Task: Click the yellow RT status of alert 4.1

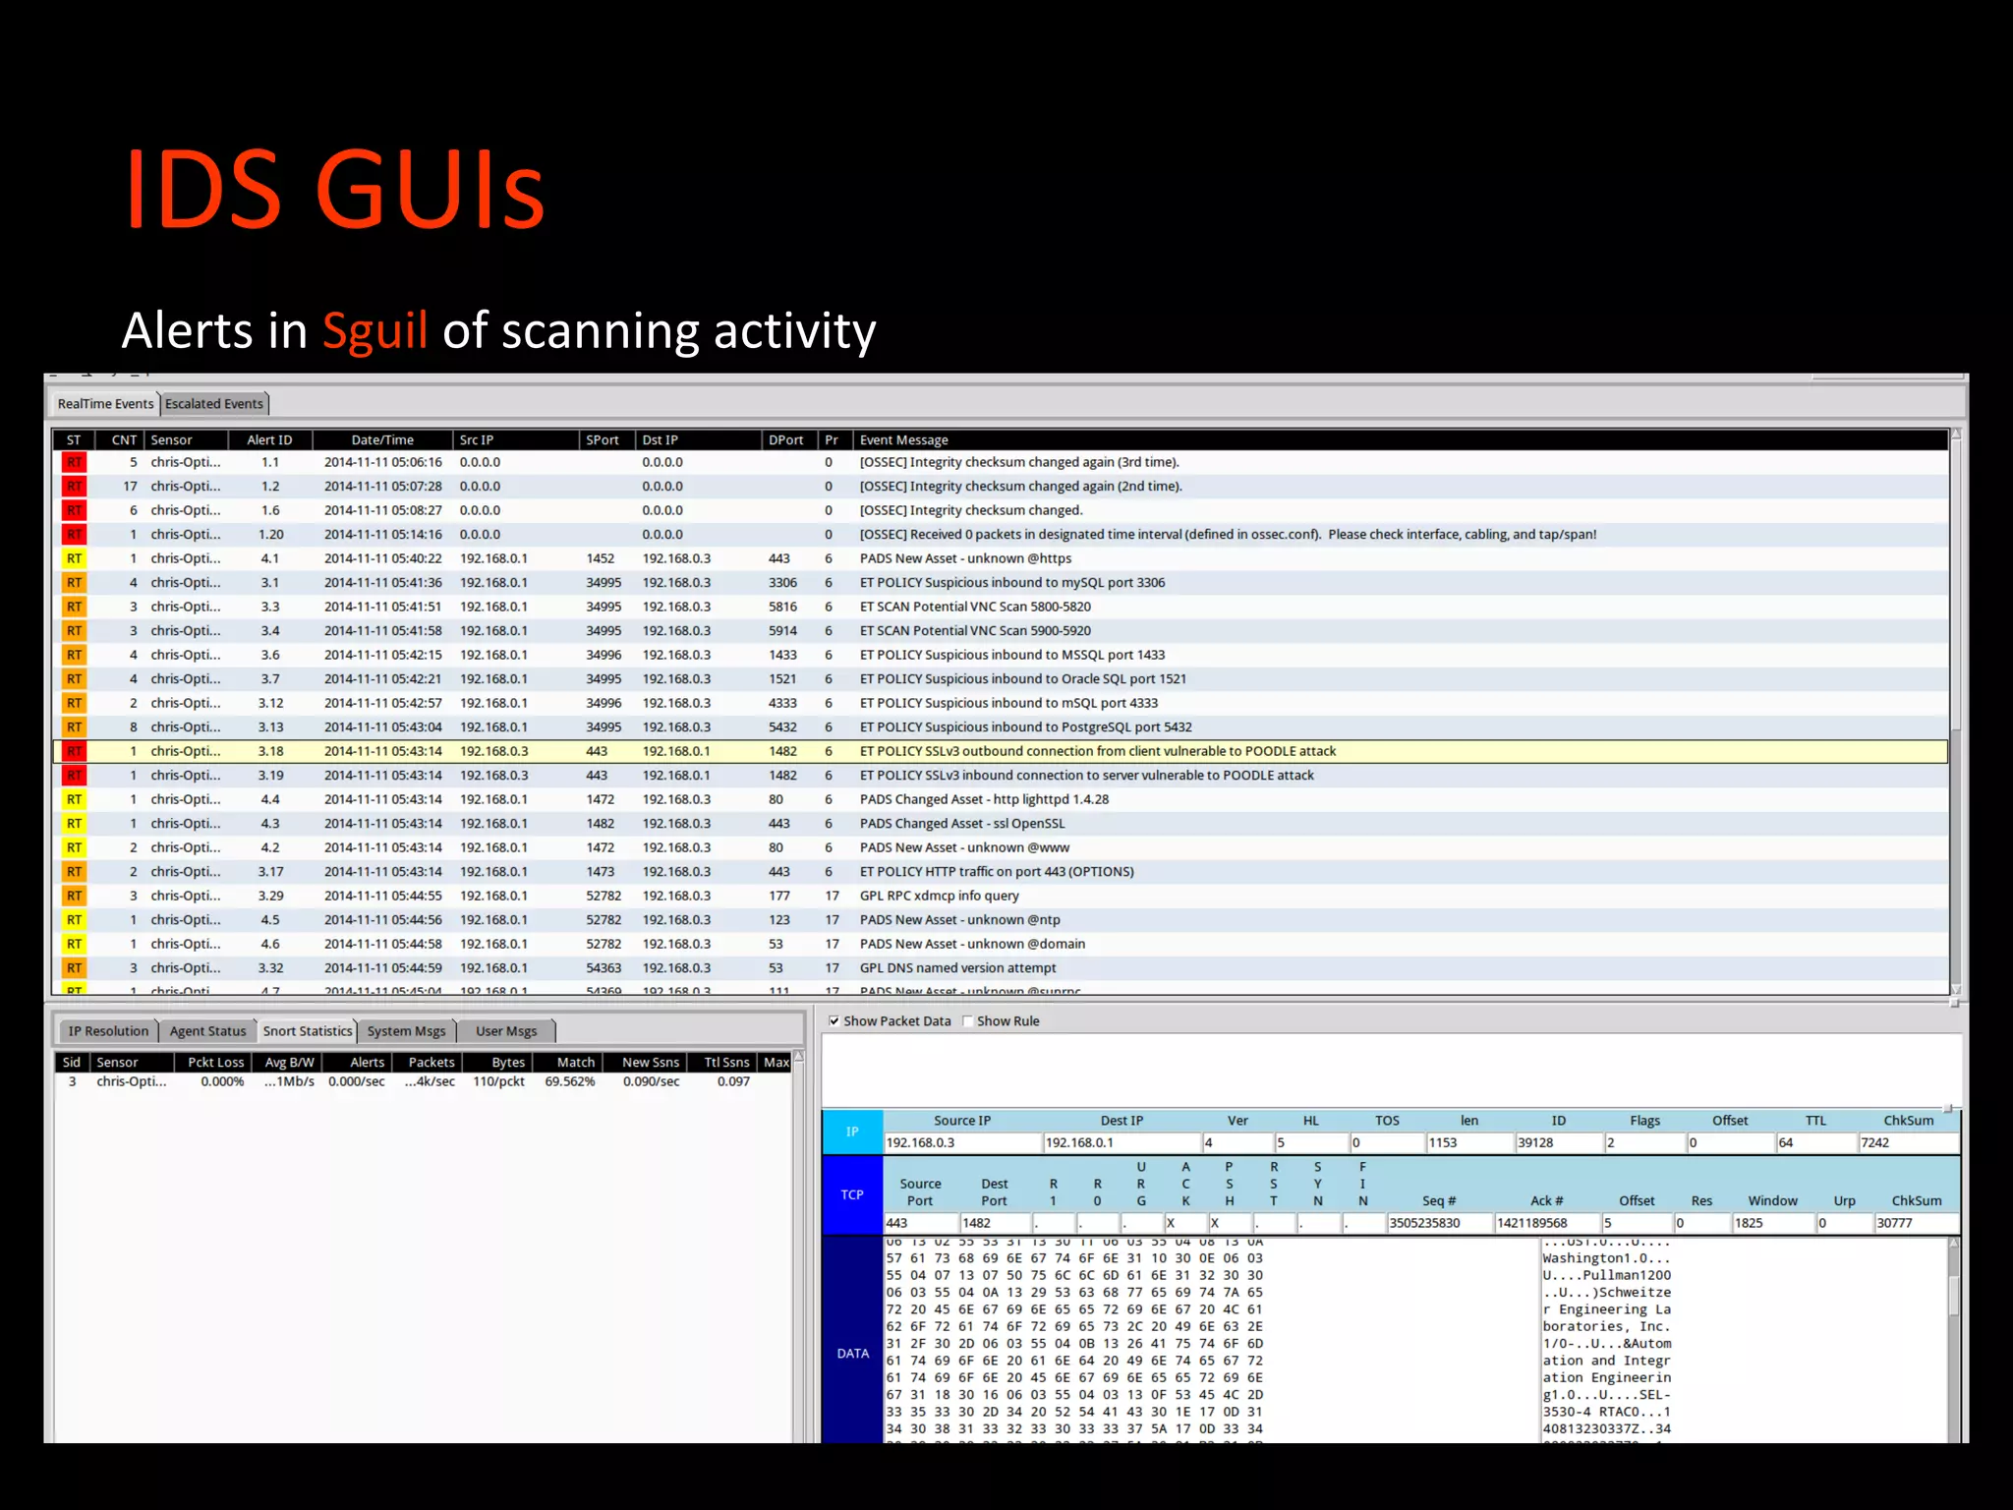Action: point(75,558)
